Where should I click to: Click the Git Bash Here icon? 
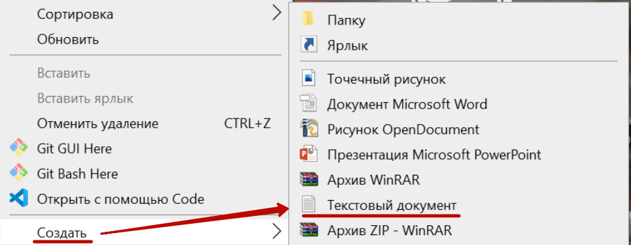tap(19, 173)
